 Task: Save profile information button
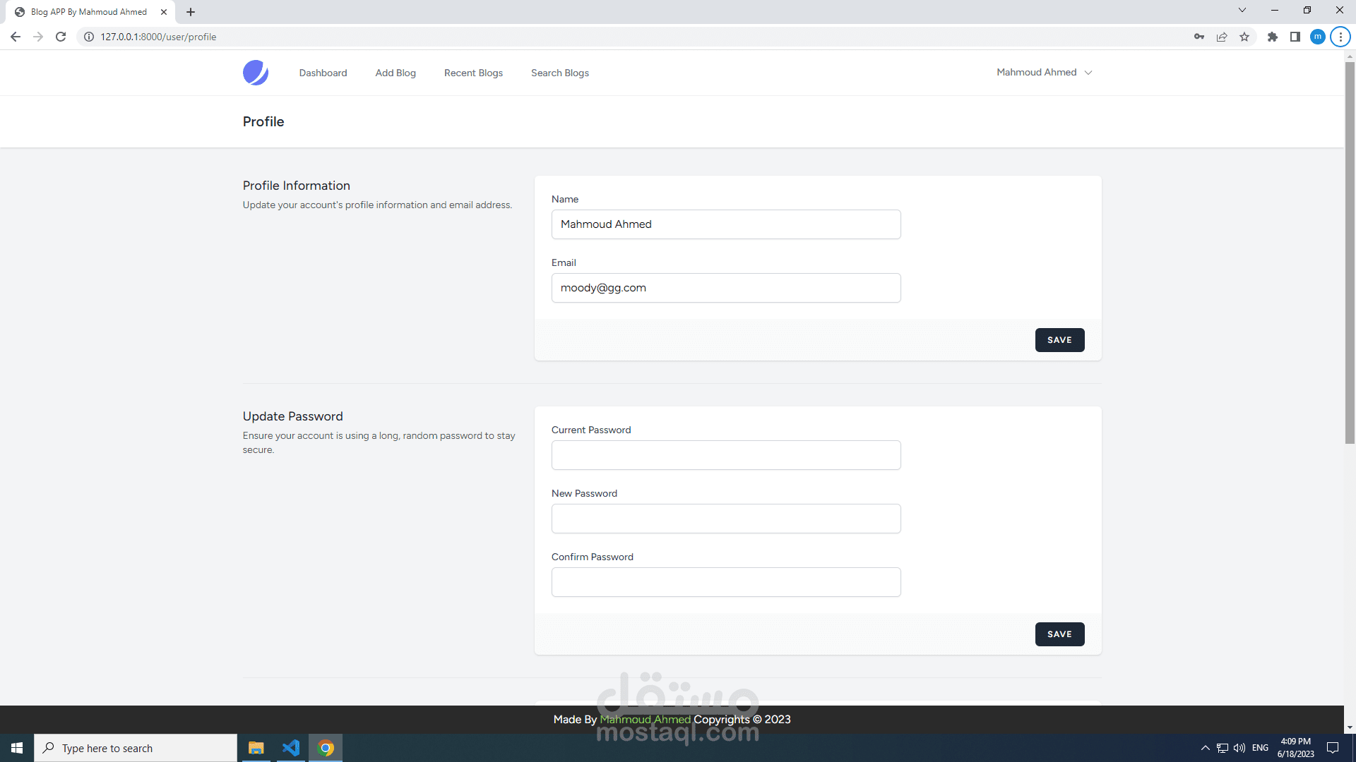click(1059, 340)
